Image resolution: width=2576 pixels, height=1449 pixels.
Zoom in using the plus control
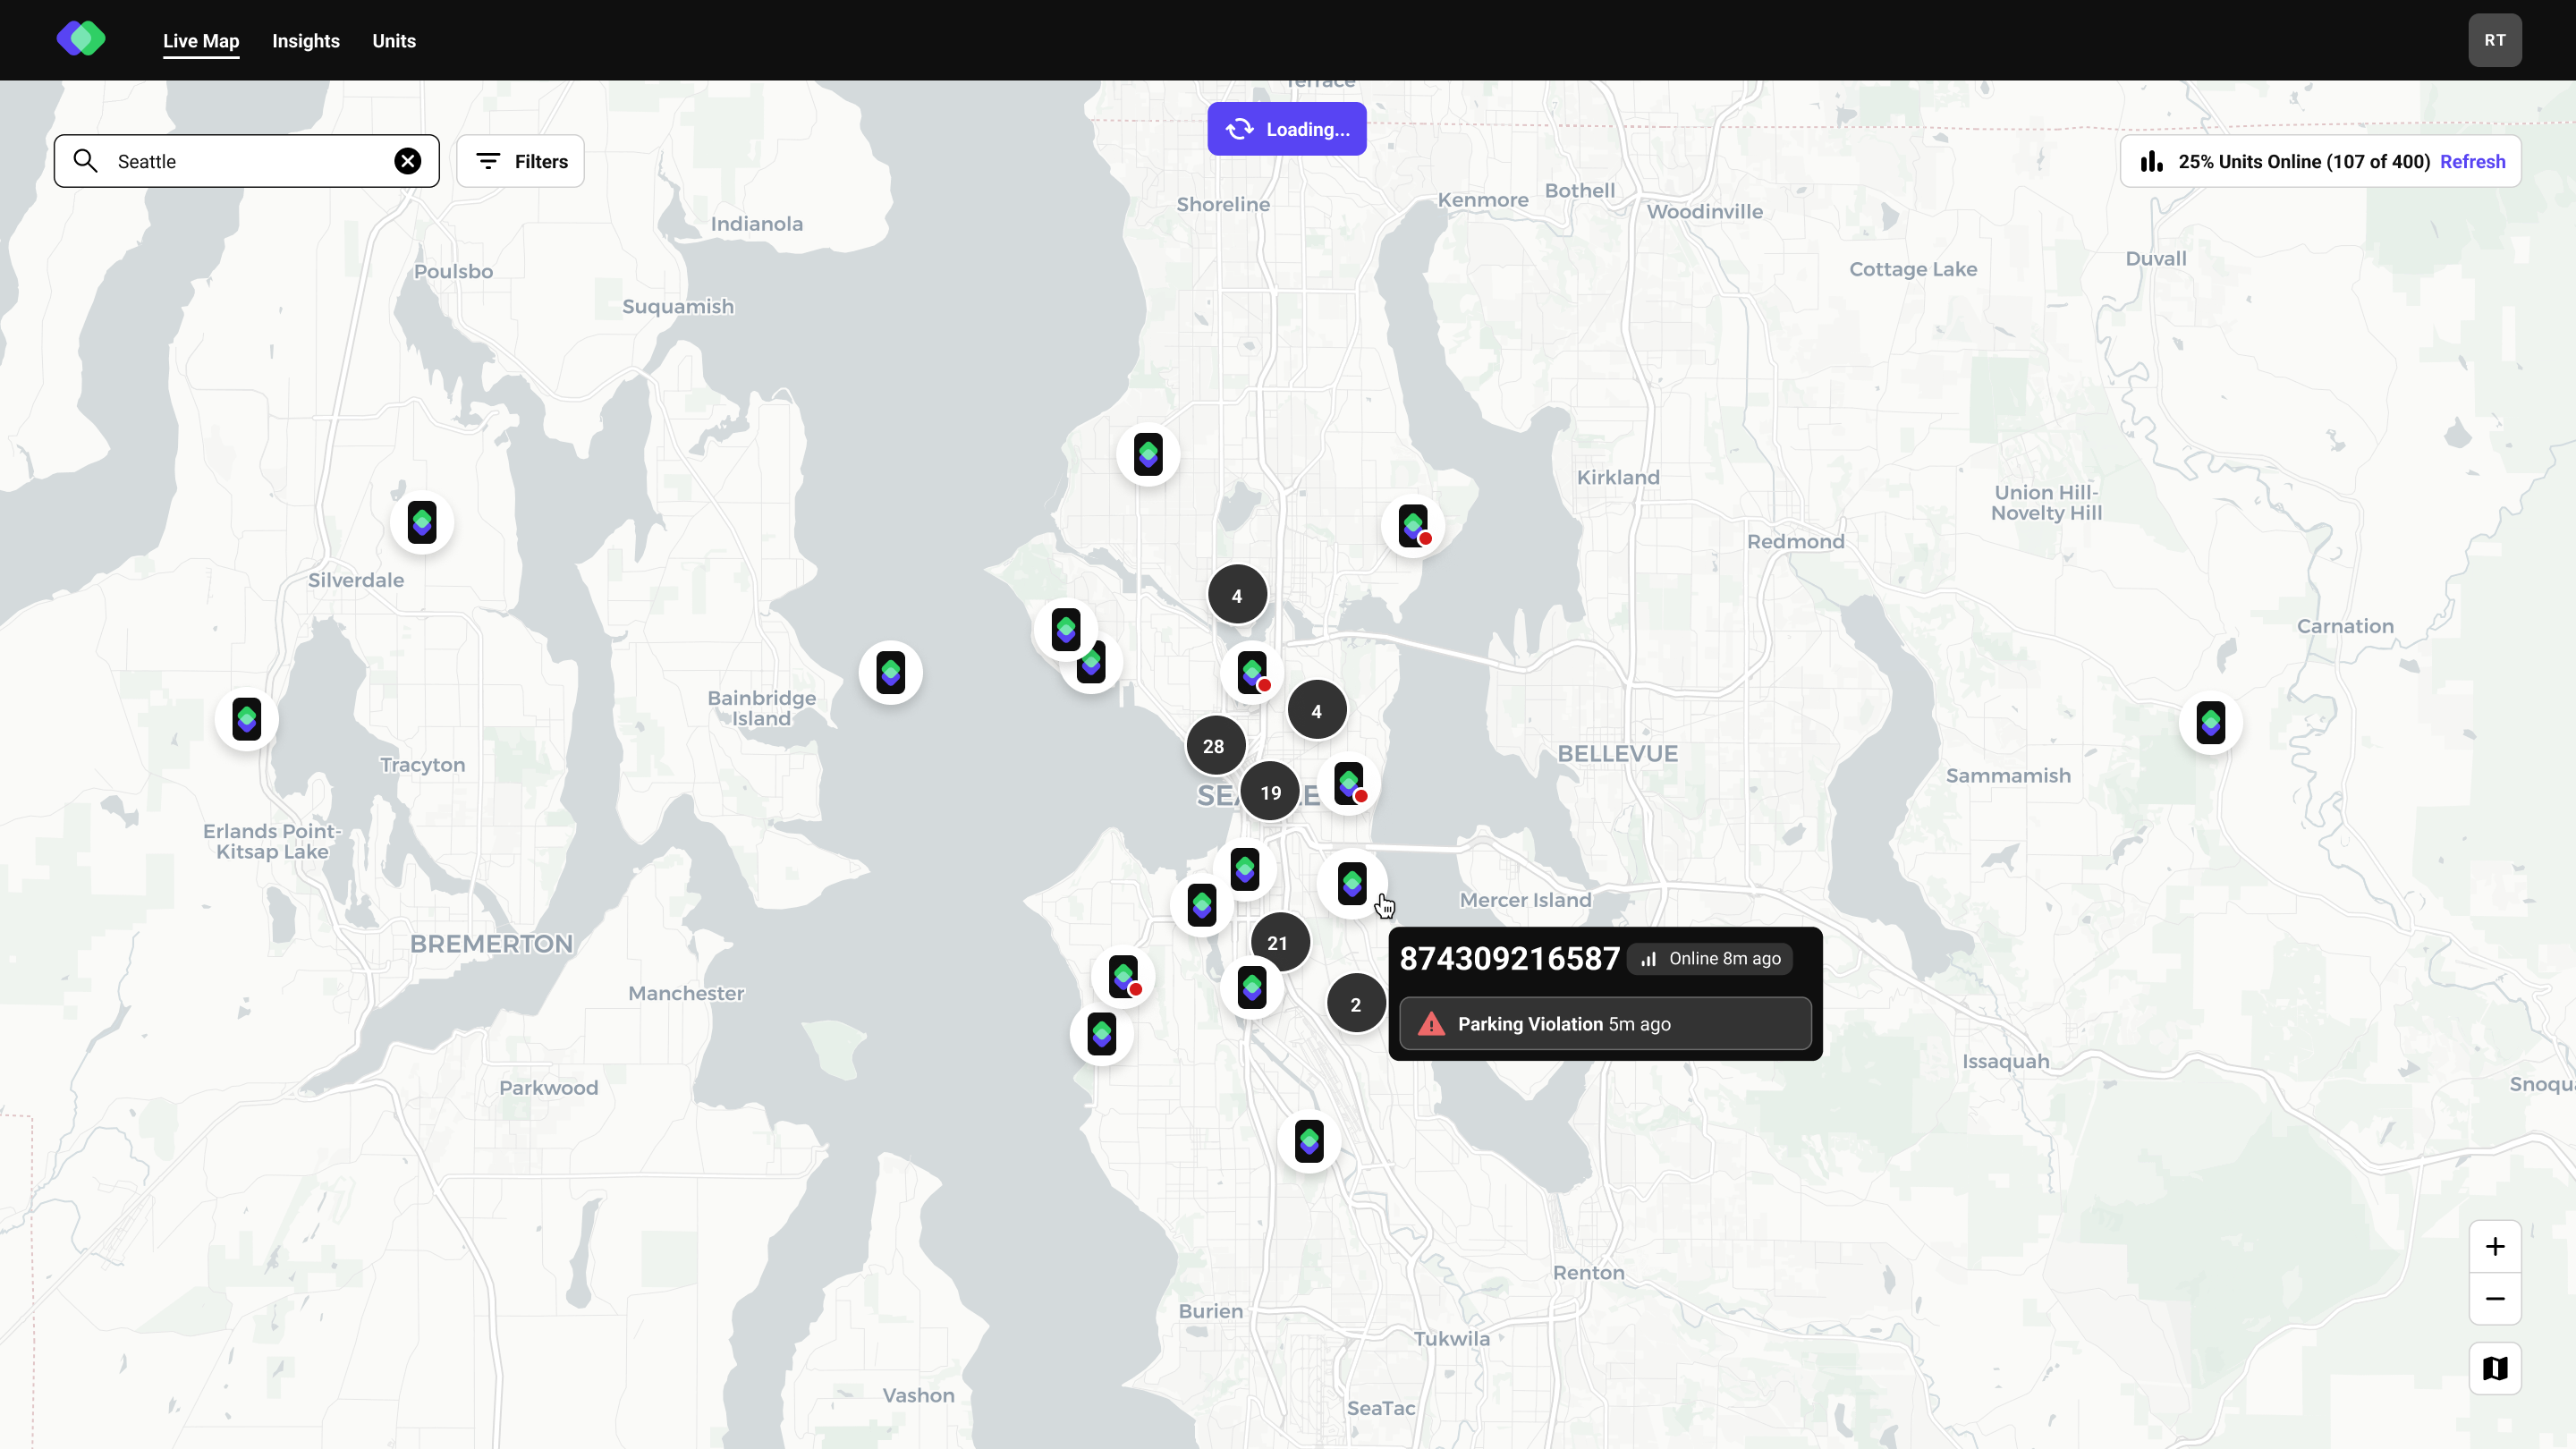click(2494, 1246)
